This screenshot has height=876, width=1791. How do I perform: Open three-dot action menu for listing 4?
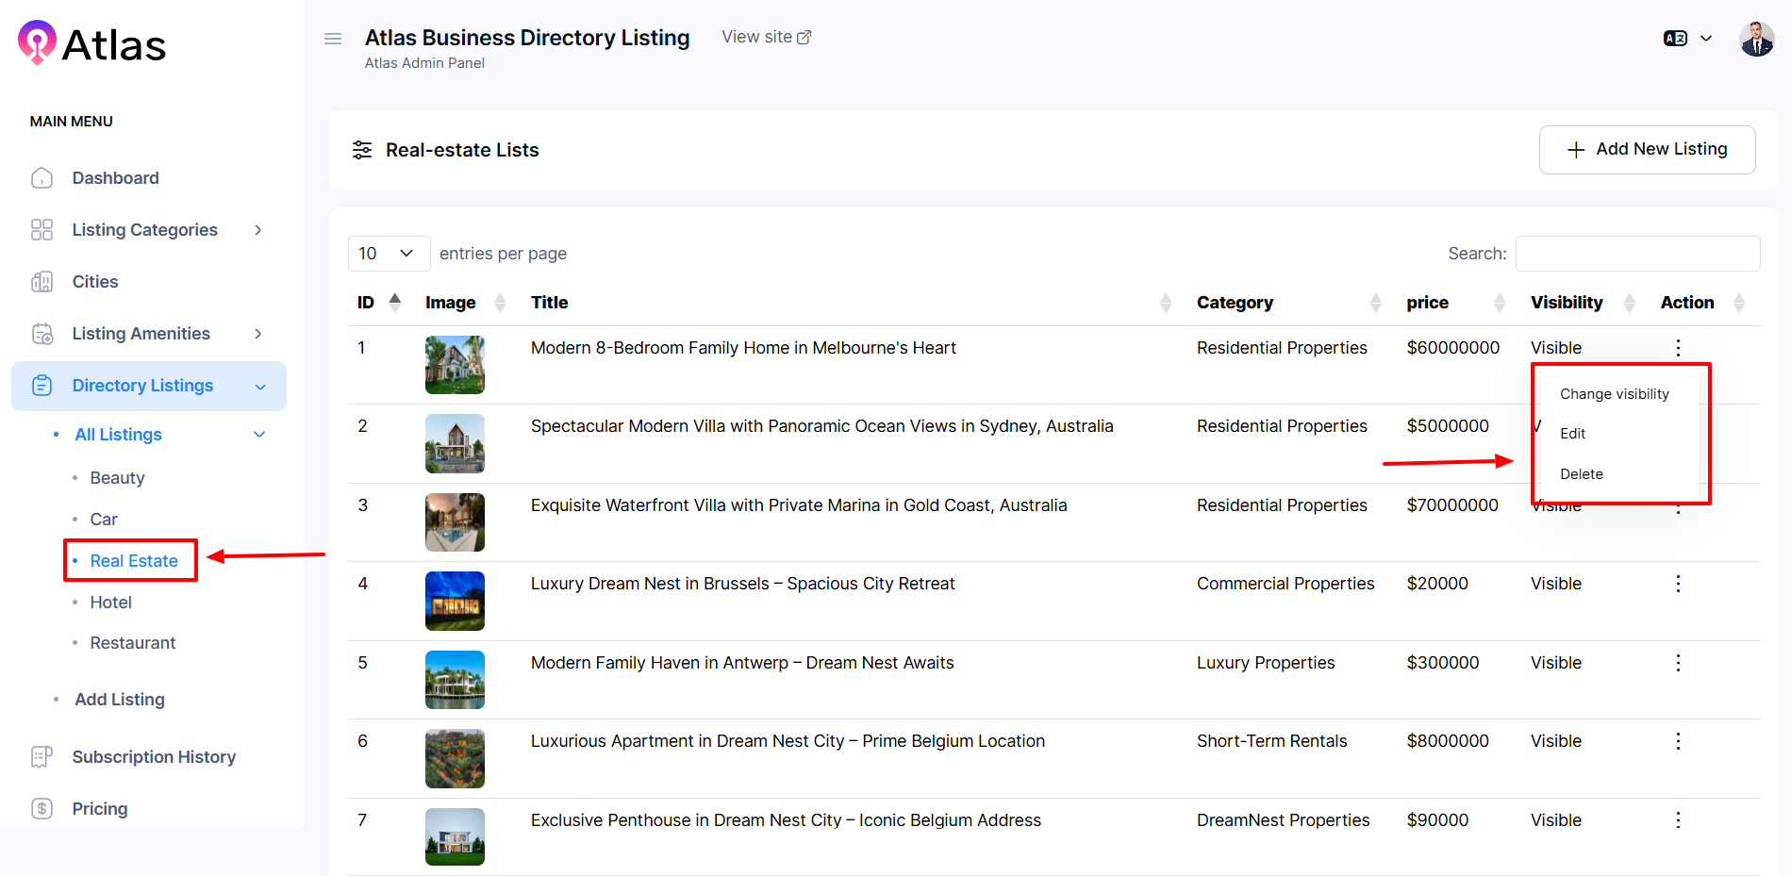pyautogui.click(x=1678, y=584)
